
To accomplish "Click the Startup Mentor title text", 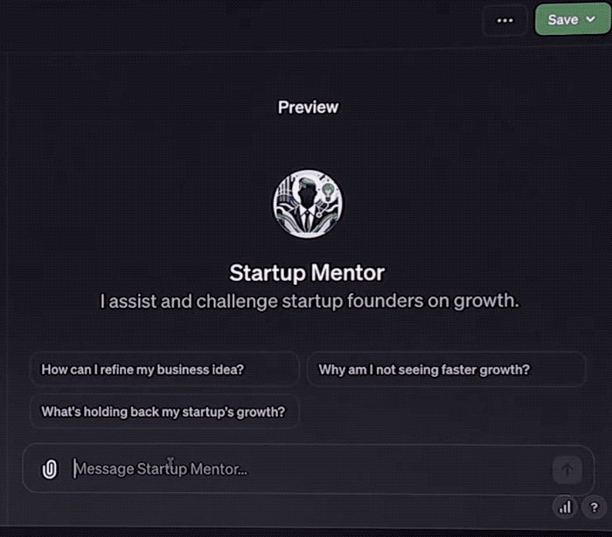I will pos(307,273).
